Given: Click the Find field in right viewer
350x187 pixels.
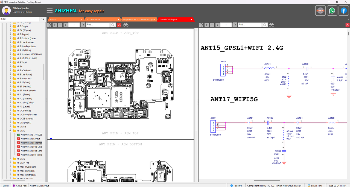Looking at the screenshot, I should click(x=249, y=25).
